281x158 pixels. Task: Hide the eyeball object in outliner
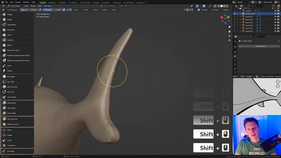pyautogui.click(x=275, y=11)
